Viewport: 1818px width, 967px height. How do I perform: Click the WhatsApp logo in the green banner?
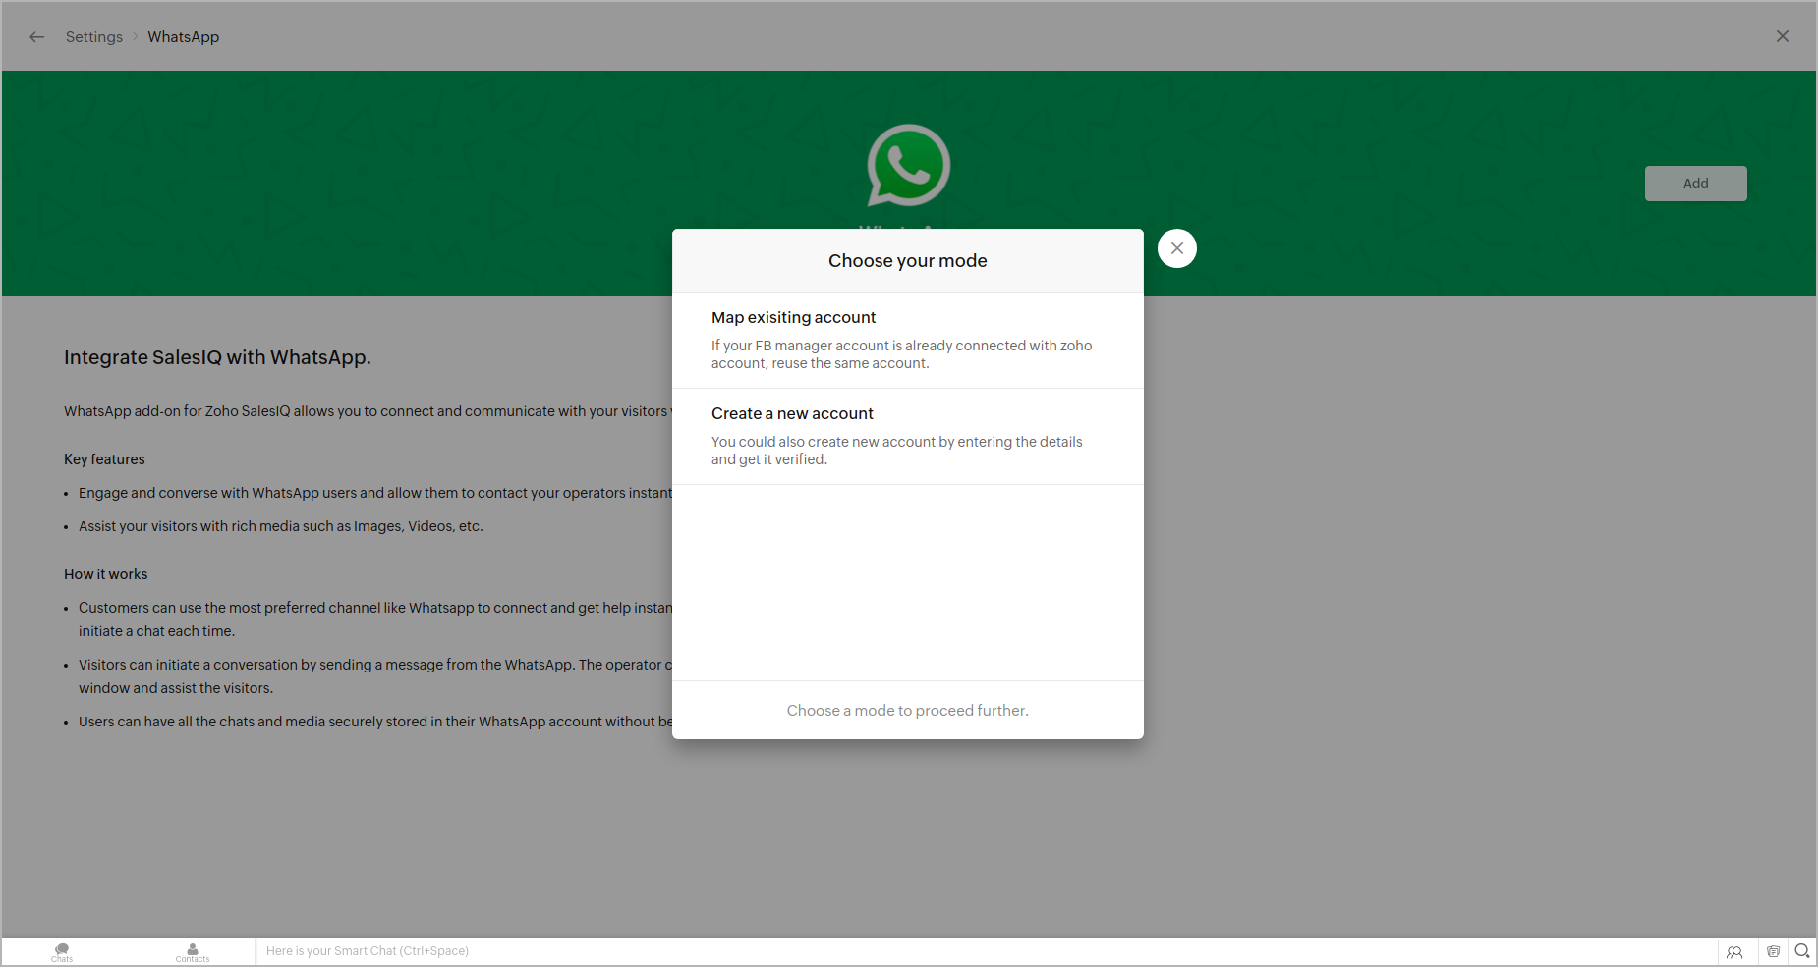(909, 165)
